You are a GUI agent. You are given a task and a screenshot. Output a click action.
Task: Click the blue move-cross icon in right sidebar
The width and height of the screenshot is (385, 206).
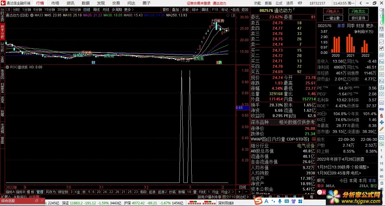coord(382,122)
